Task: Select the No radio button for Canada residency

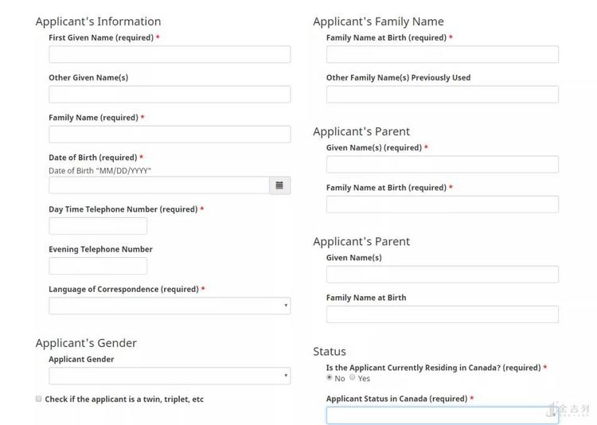Action: (330, 378)
